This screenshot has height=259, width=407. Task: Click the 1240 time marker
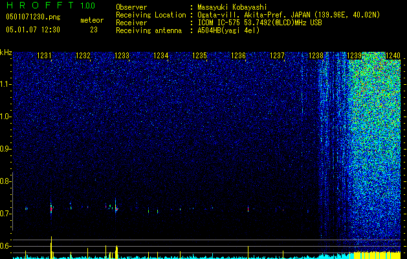coord(393,56)
